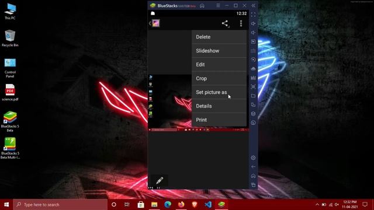Launch Microsoft Edge from taskbar
Image resolution: width=374 pixels, height=210 pixels.
coord(168,205)
